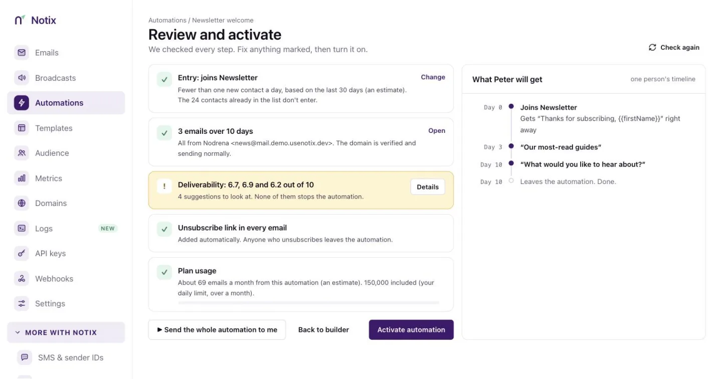Screen dimensions: 722x379
Task: Click the Day 0 timeline dot
Action: [511, 106]
